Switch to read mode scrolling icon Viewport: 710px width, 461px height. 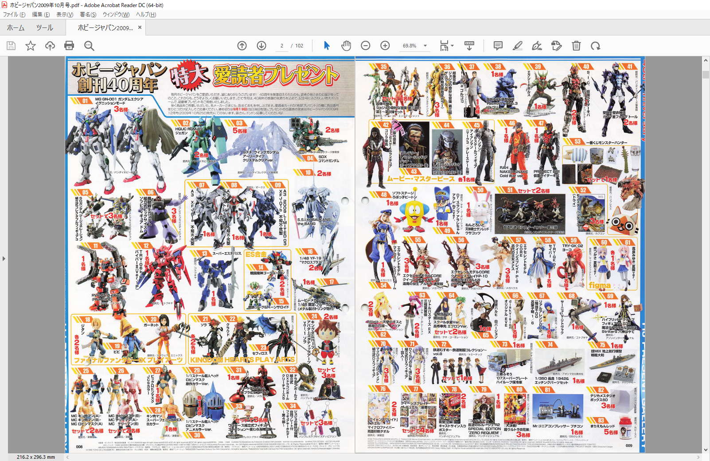469,46
